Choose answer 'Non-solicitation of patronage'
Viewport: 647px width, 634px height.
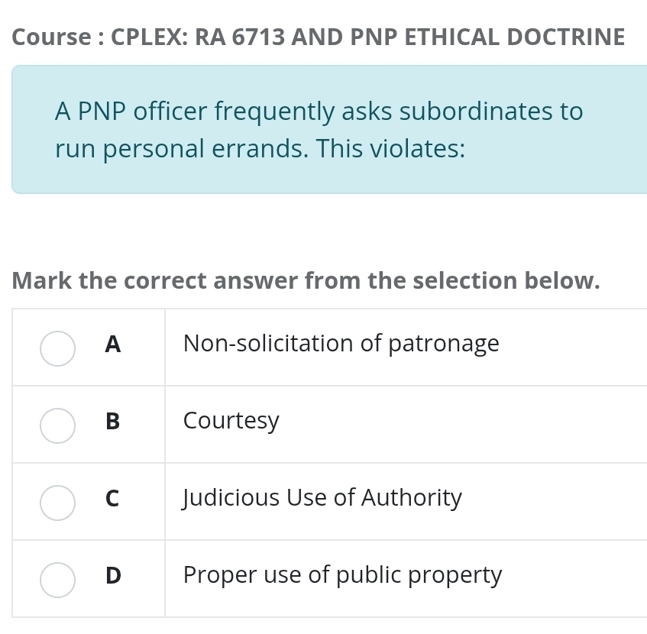pos(341,344)
